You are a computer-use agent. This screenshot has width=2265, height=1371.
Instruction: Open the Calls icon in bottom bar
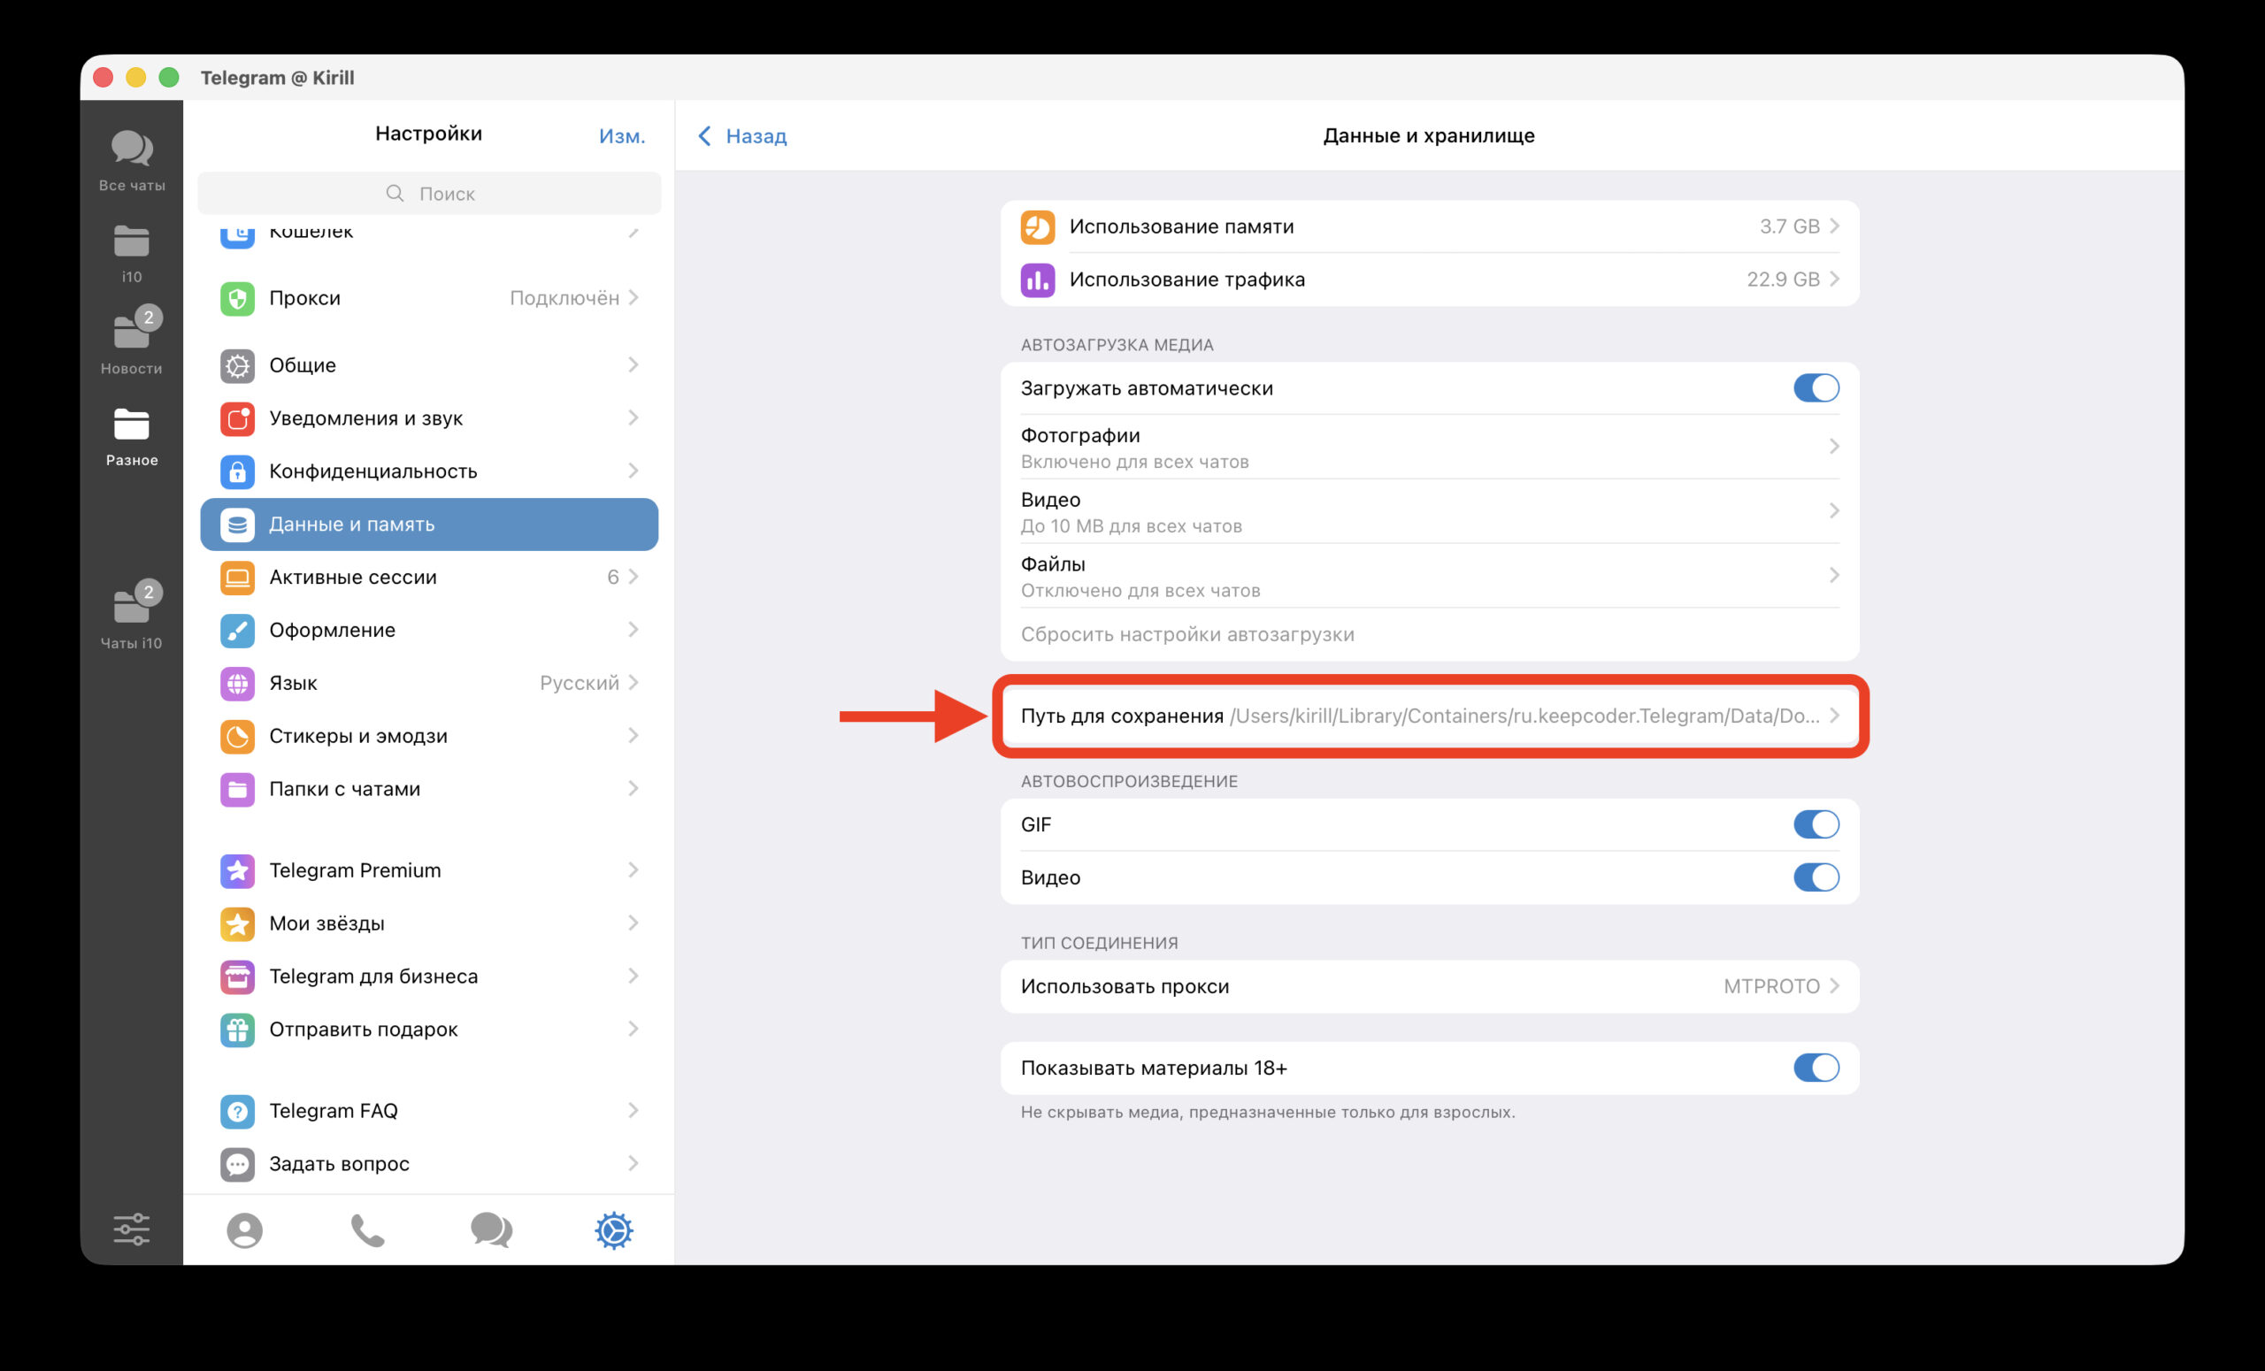pos(368,1229)
